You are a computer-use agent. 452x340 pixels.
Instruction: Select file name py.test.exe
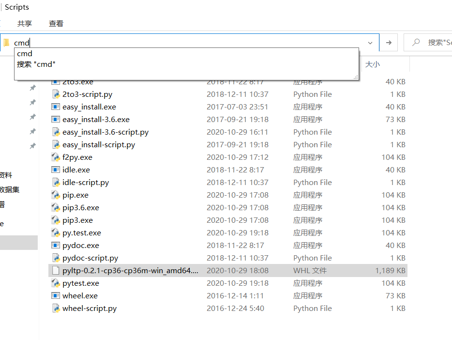82,233
